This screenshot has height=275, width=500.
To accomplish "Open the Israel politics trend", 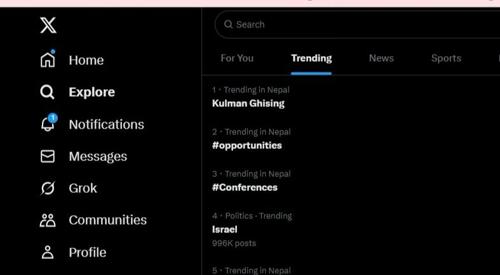I will 225,229.
